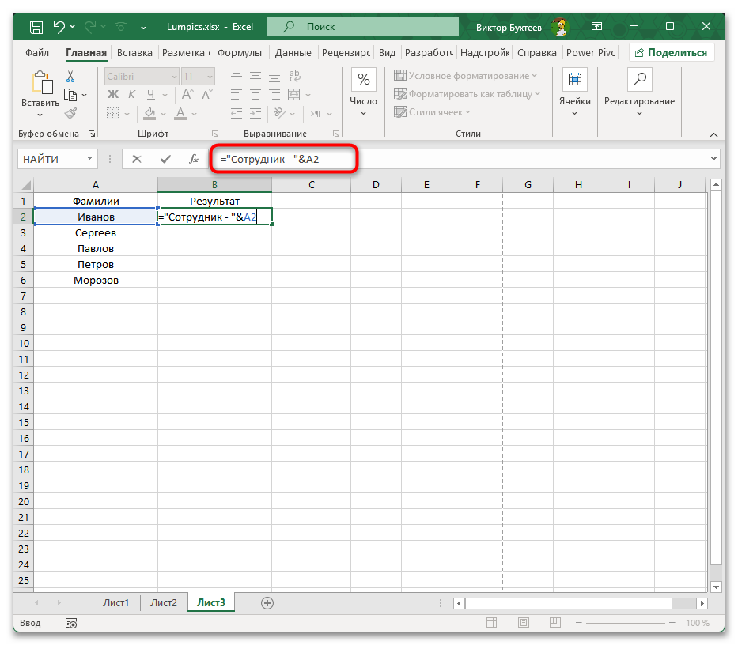The image size is (738, 645).
Task: Click the Поделиться share button
Action: pos(672,53)
